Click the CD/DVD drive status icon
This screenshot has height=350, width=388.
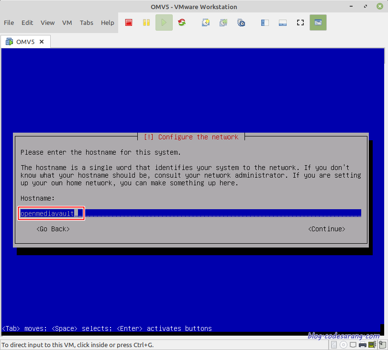tap(344, 345)
